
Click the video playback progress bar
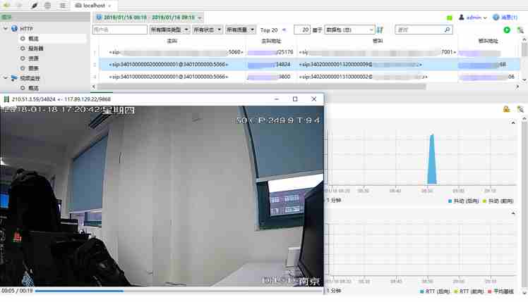tap(179, 291)
